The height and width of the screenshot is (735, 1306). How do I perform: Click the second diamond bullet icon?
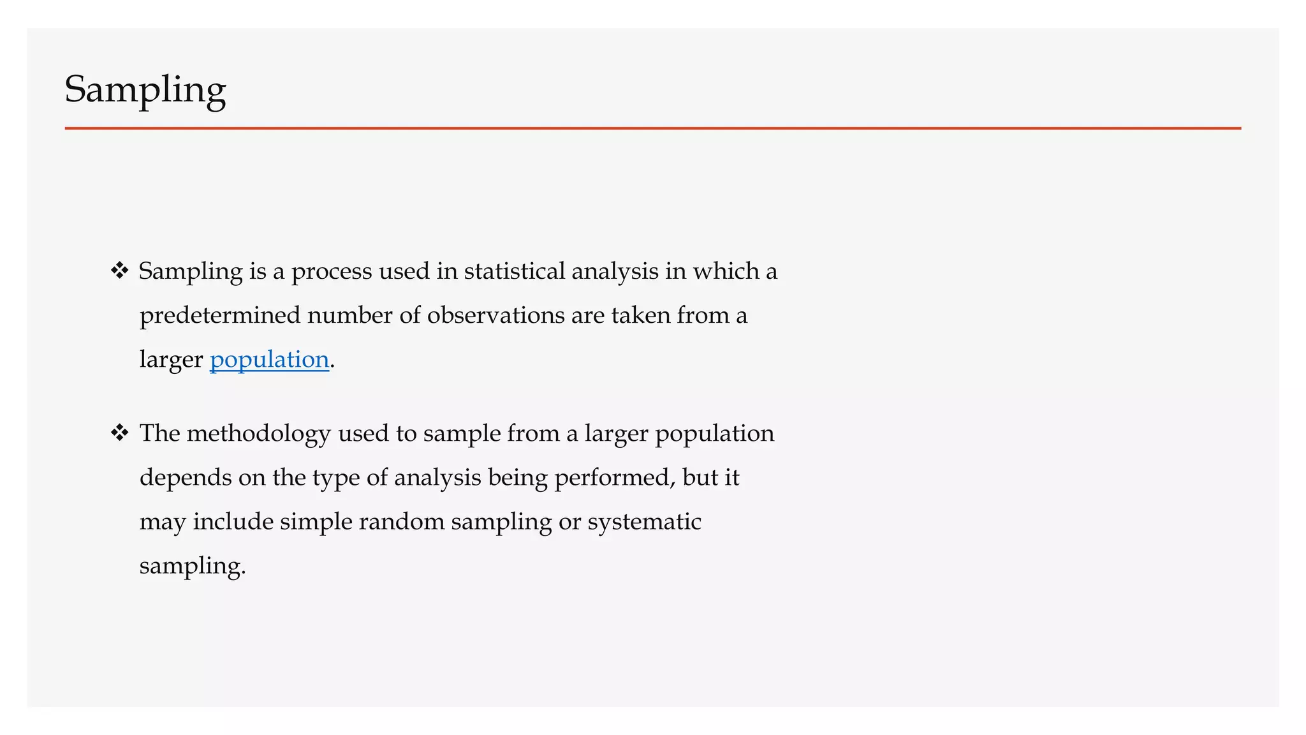119,433
